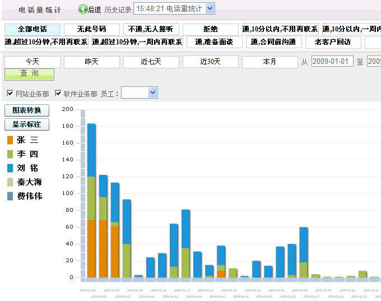Click the orange 张三 legend swatch
Image resolution: width=381 pixels, height=301 pixels.
[10, 140]
